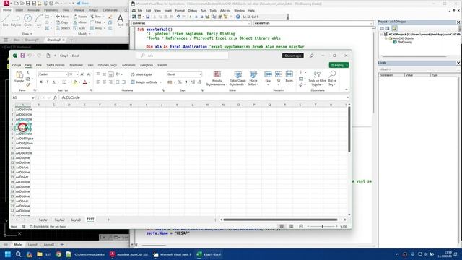Center text horizontally in Excel
Image resolution: width=462 pixels, height=260 pixels.
[x=104, y=82]
